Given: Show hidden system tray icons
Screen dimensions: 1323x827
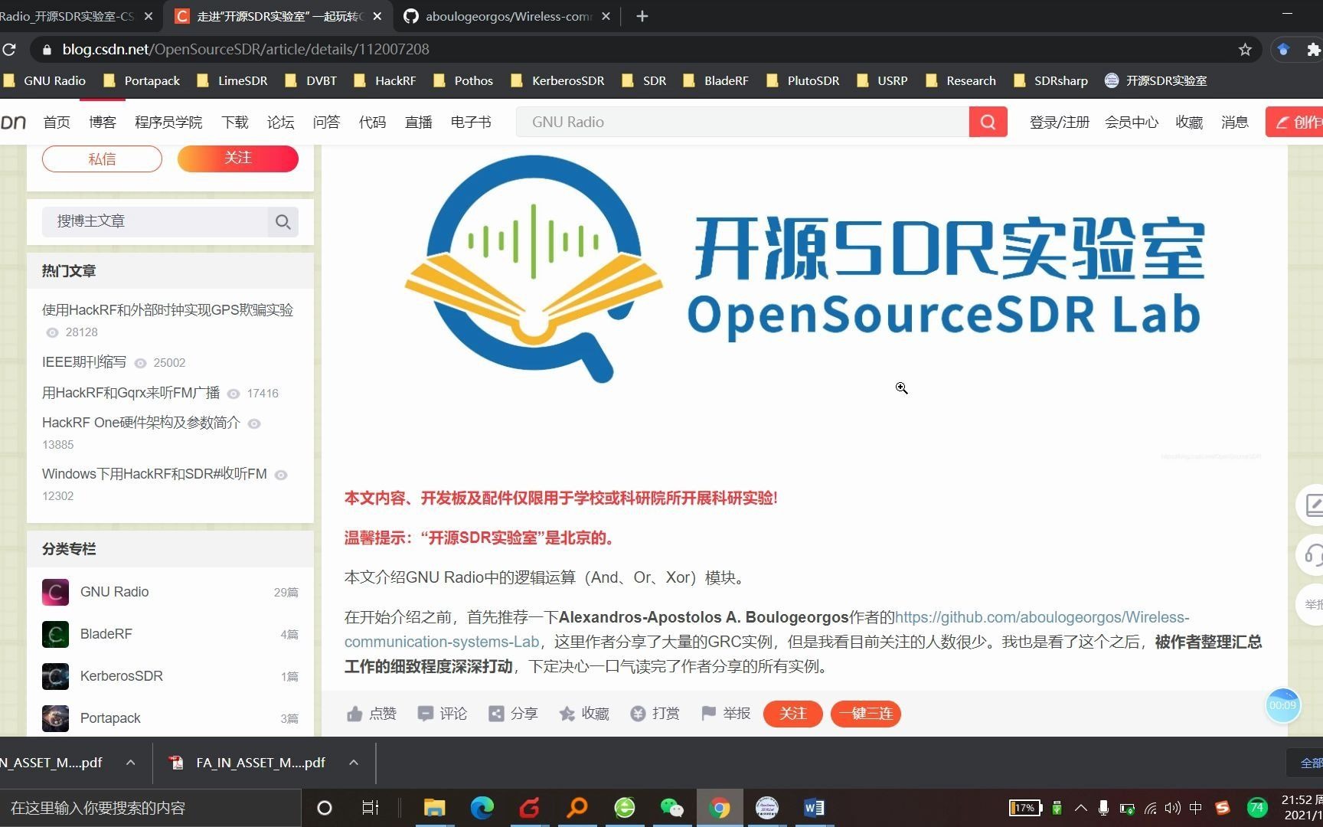Looking at the screenshot, I should click(x=1080, y=808).
